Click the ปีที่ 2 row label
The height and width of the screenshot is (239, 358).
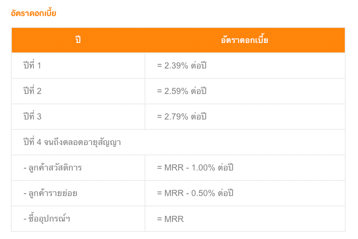33,91
